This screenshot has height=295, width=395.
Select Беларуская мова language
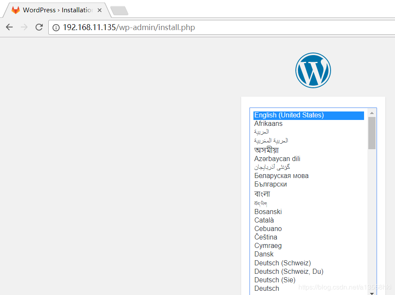tap(309, 175)
